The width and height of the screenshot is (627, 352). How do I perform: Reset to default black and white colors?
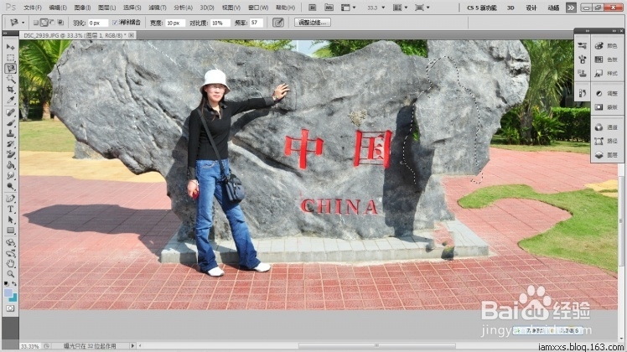click(6, 283)
